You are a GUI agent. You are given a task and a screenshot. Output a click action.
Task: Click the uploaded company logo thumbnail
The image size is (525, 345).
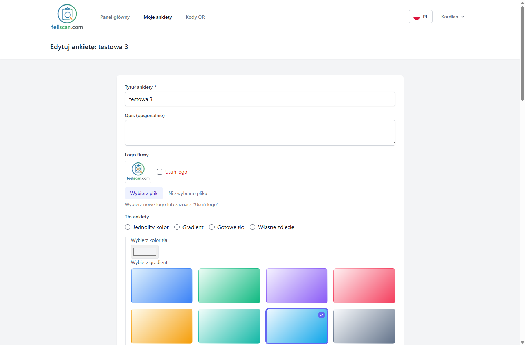[138, 171]
